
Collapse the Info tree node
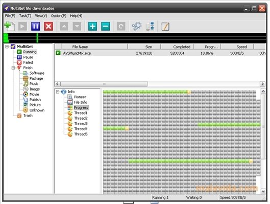58,92
